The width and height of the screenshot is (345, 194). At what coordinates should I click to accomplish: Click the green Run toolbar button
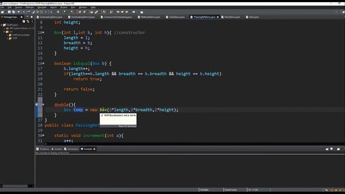pos(58,12)
